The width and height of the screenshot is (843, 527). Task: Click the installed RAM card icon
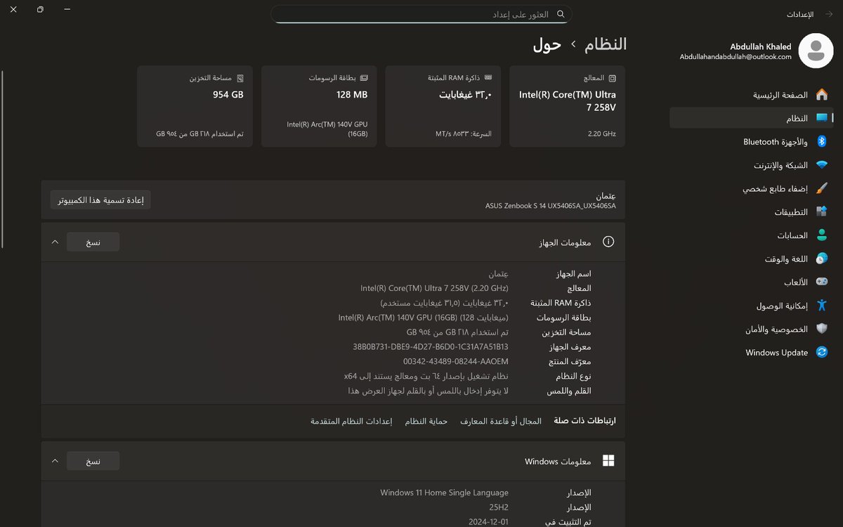tap(488, 78)
